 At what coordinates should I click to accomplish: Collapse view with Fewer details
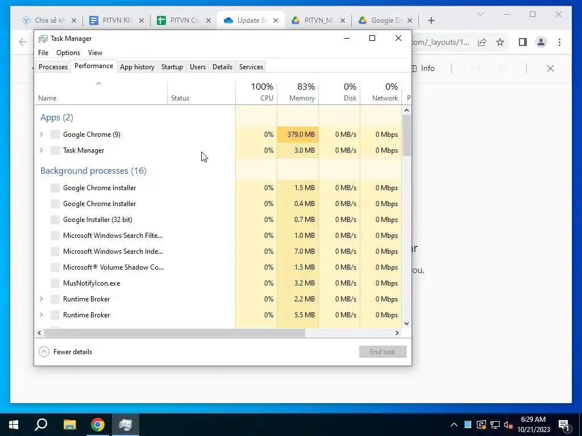pos(65,352)
